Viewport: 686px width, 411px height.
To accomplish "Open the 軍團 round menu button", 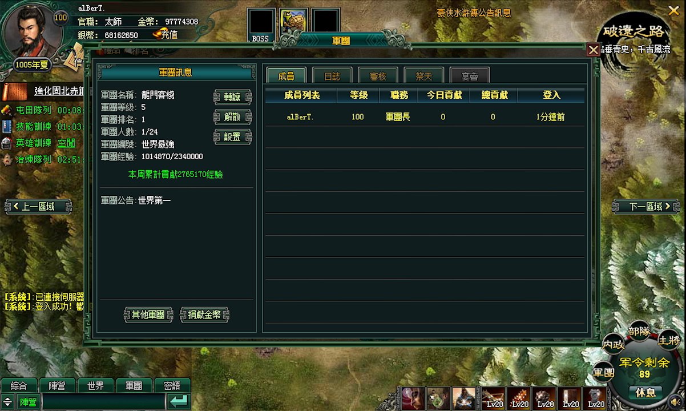I will [x=603, y=373].
